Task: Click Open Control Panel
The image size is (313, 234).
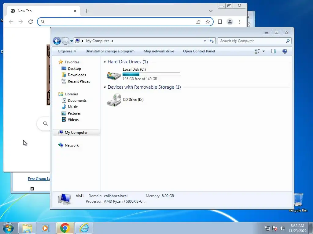Action: point(199,51)
